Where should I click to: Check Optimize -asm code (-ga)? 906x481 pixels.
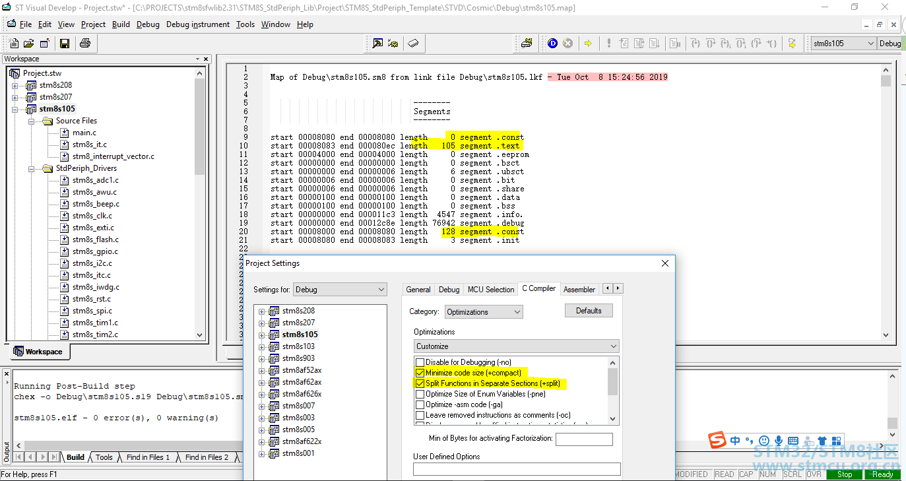tap(420, 404)
